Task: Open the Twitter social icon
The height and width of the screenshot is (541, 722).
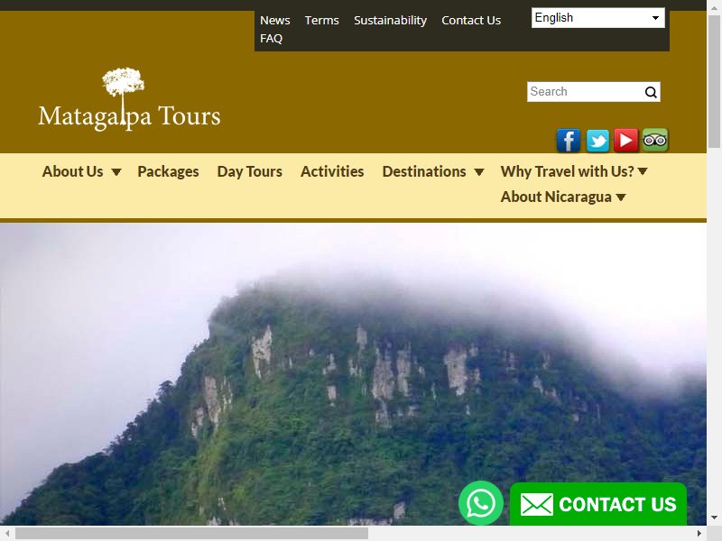Action: [597, 141]
